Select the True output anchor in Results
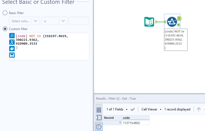Image resolution: width=205 pixels, height=131 pixels. [99, 127]
